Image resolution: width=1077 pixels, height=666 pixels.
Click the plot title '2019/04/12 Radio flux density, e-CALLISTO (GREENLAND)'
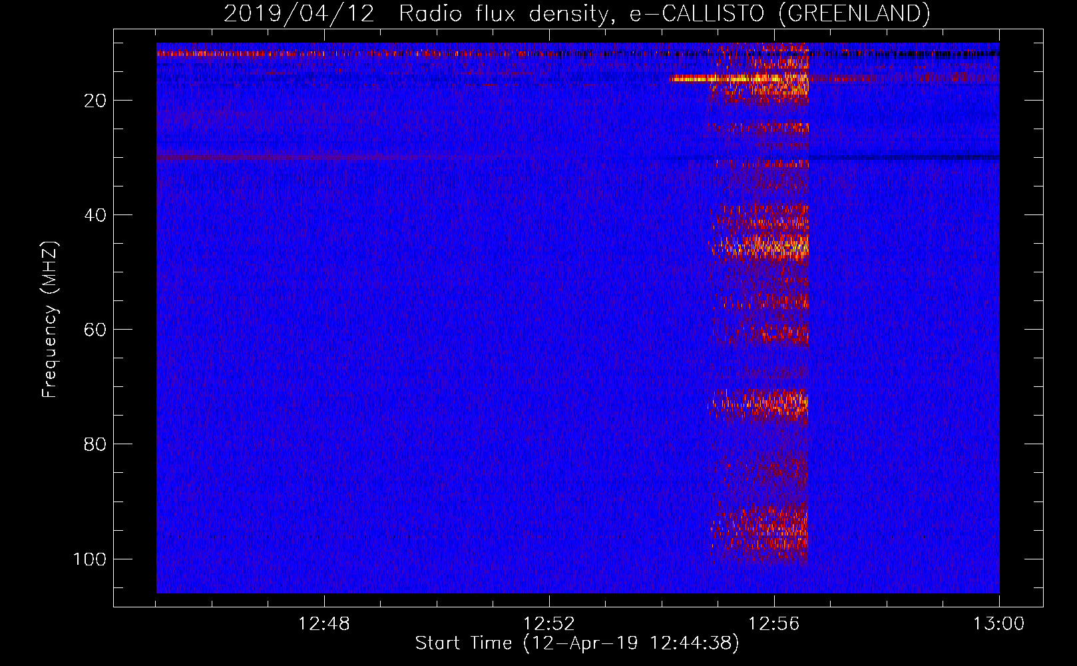click(x=576, y=13)
